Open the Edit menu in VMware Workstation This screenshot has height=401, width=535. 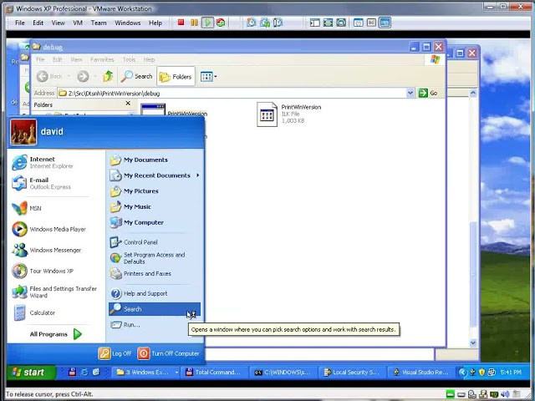[x=38, y=23]
